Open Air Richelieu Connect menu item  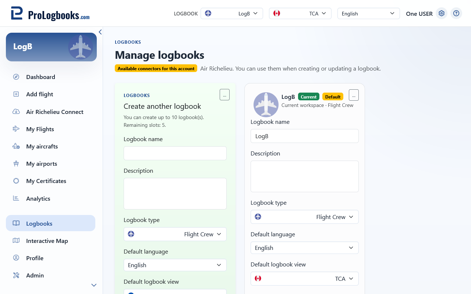click(50, 112)
